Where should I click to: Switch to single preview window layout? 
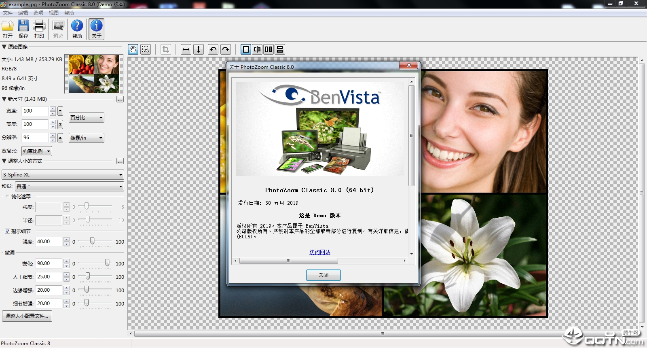[x=246, y=49]
